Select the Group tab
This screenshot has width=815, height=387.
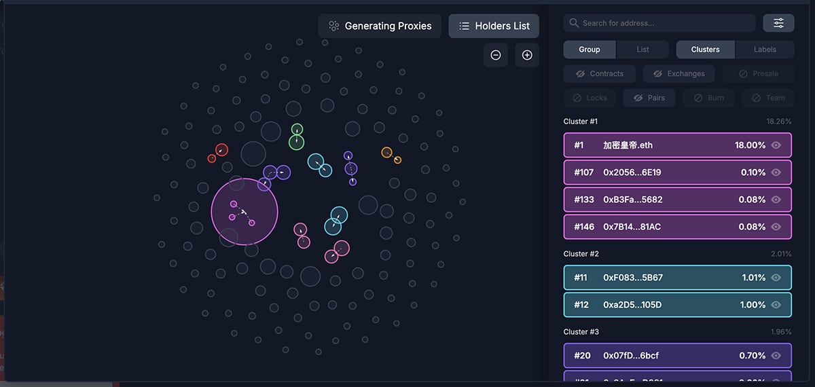tap(590, 50)
